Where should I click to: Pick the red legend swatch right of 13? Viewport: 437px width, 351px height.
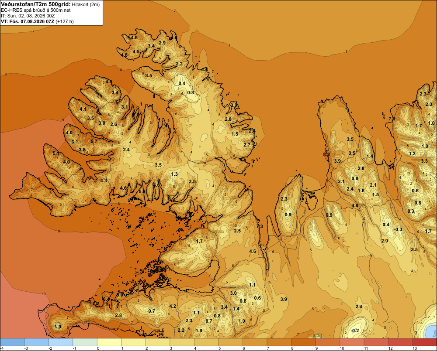pyautogui.click(x=424, y=342)
